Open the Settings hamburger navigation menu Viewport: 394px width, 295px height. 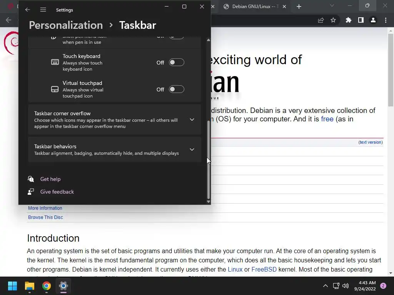coord(43,10)
